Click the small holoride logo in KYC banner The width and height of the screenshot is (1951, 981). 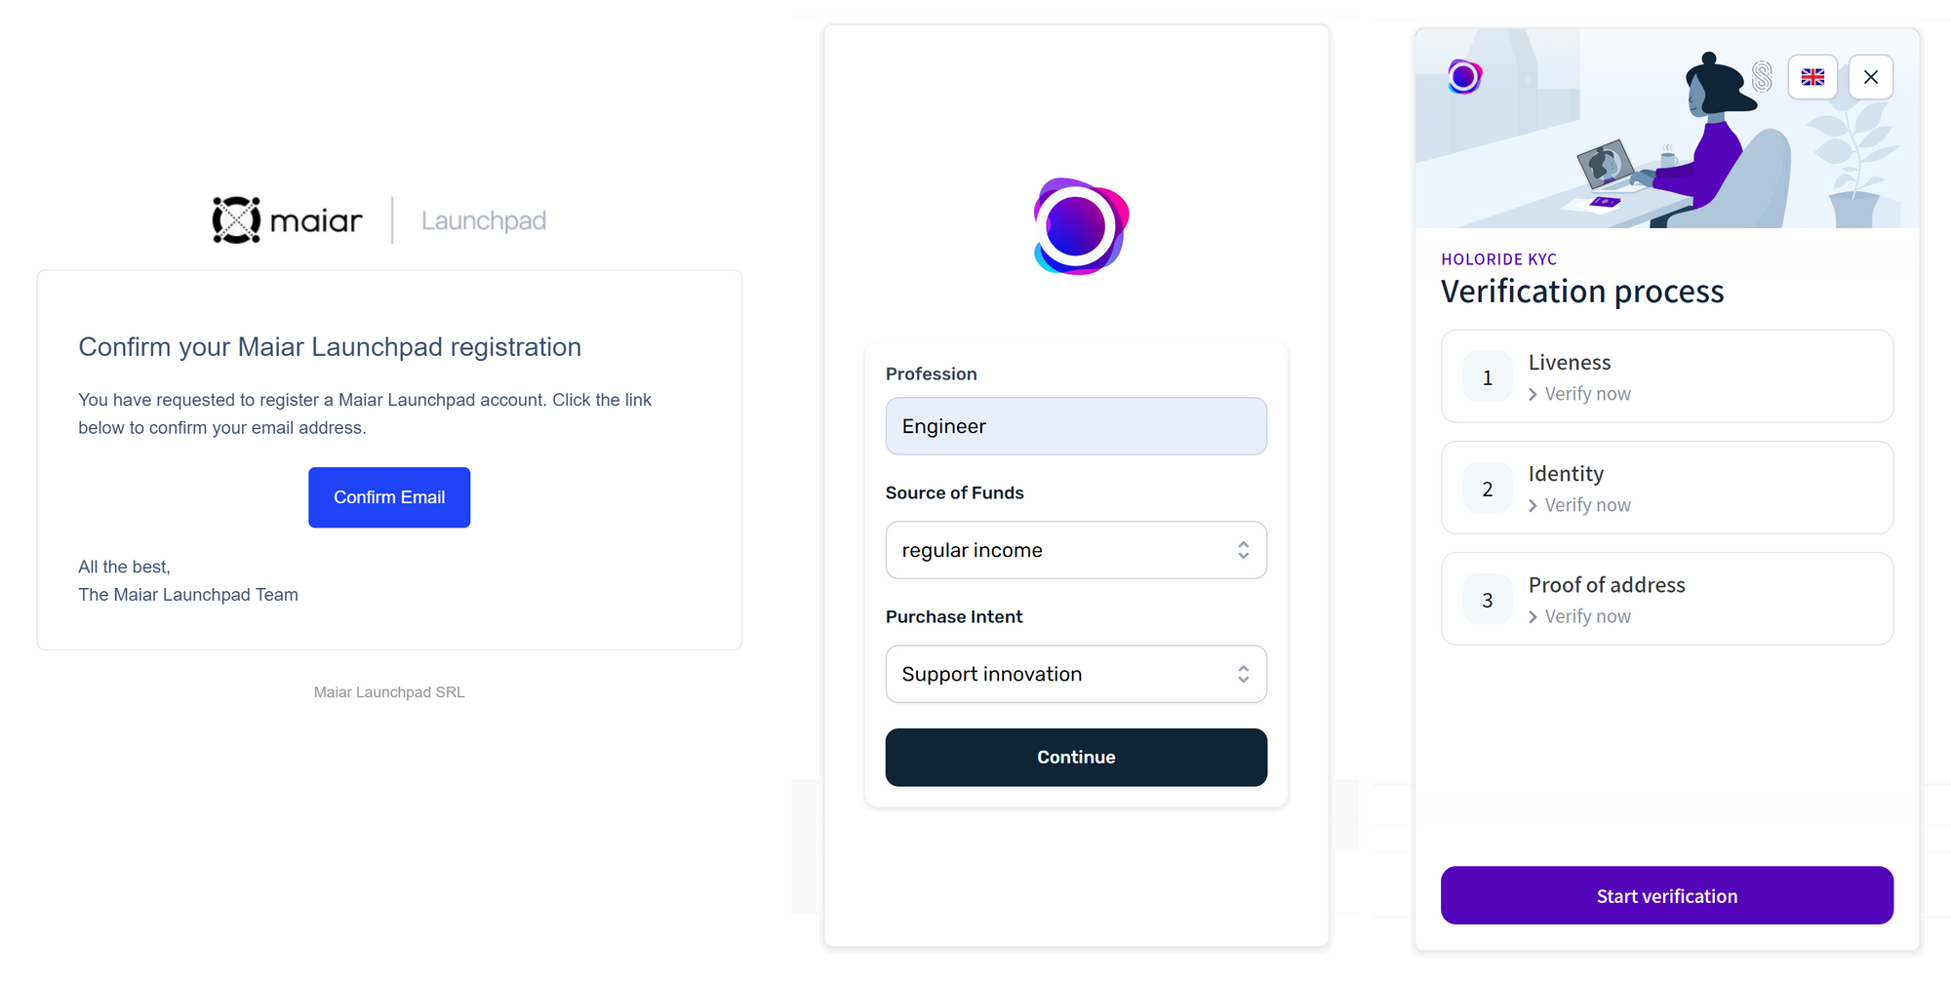1464,76
